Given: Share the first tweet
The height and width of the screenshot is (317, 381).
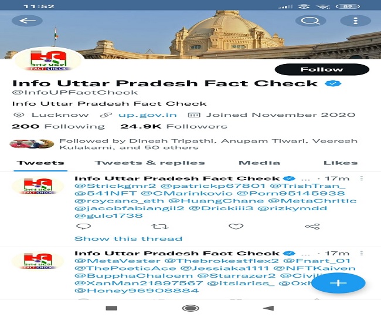Looking at the screenshot, I should [x=312, y=227].
